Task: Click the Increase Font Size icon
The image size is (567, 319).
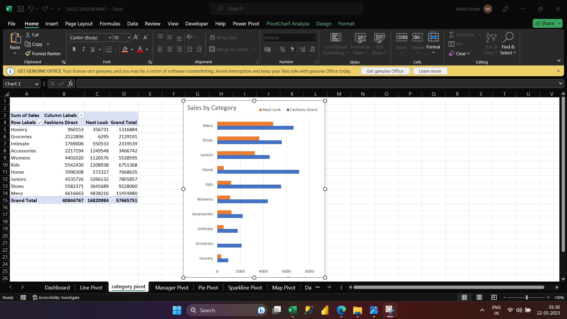Action: click(x=136, y=37)
